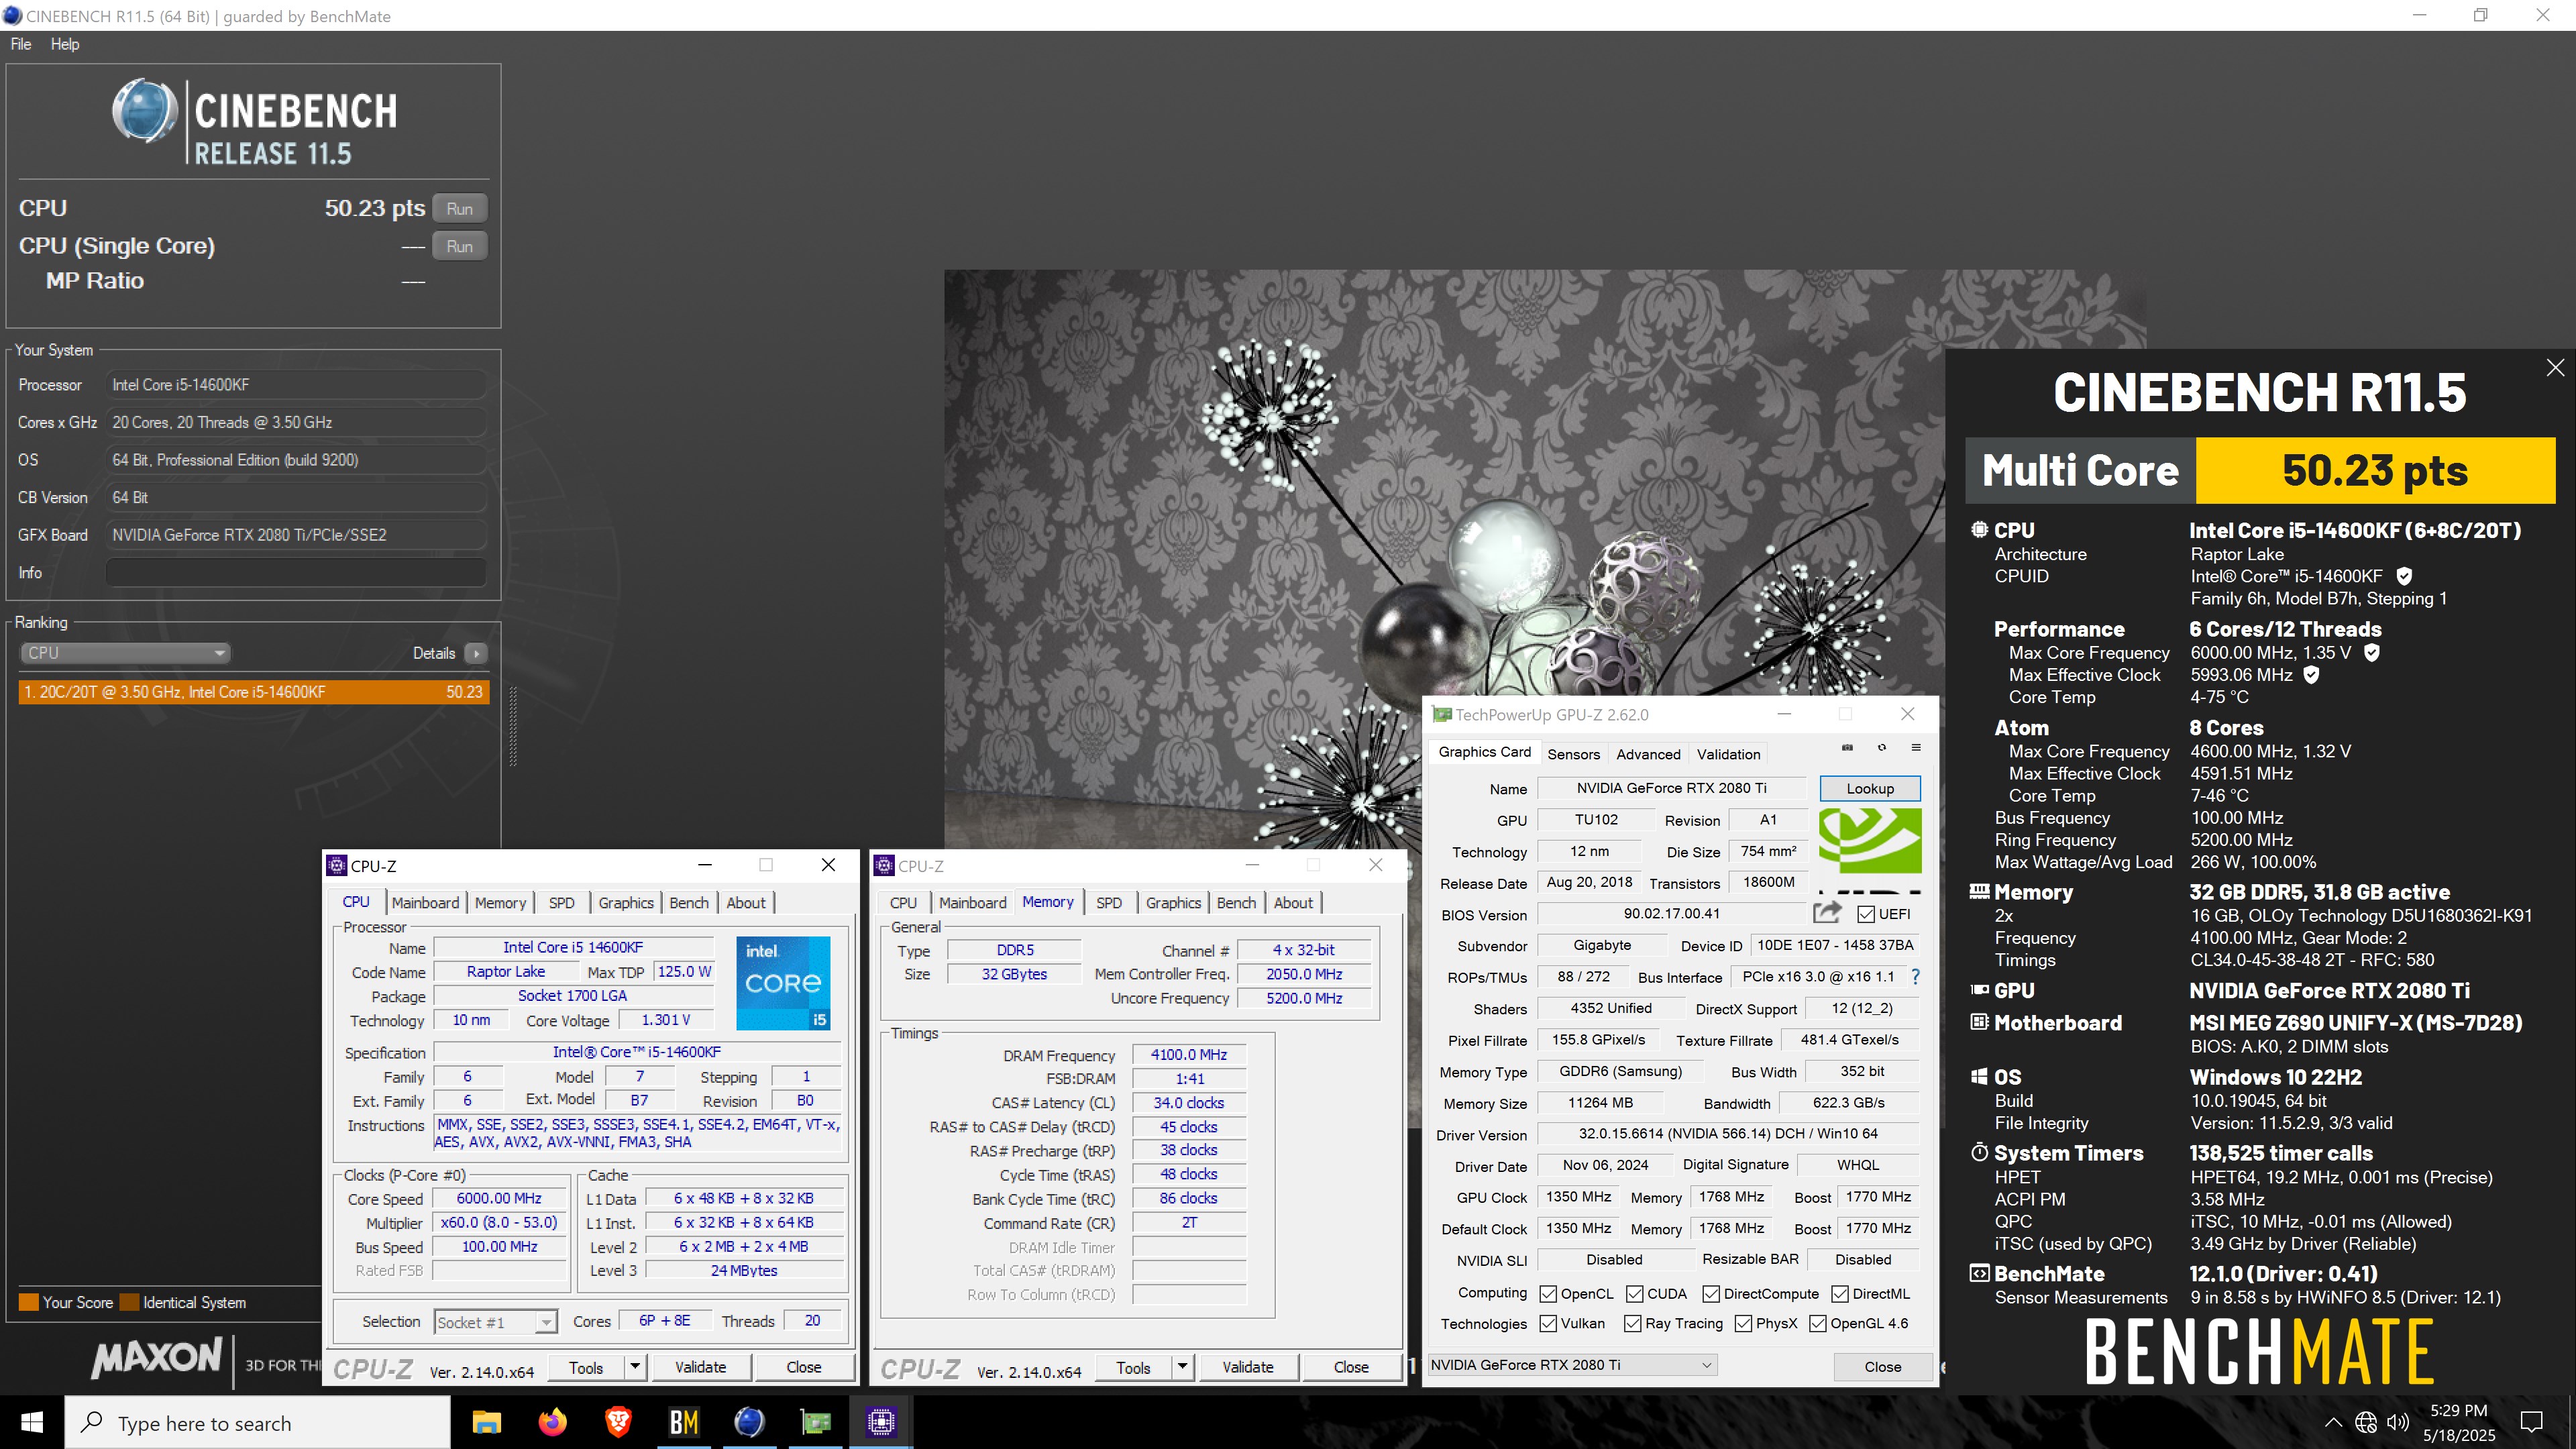Open the Socket #1 selection dropdown
The height and width of the screenshot is (1449, 2576).
tap(495, 1322)
